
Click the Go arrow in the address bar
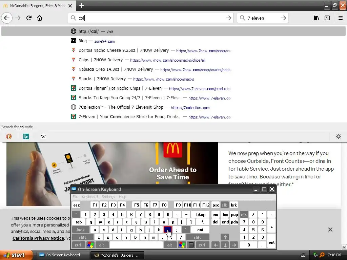pos(228,18)
